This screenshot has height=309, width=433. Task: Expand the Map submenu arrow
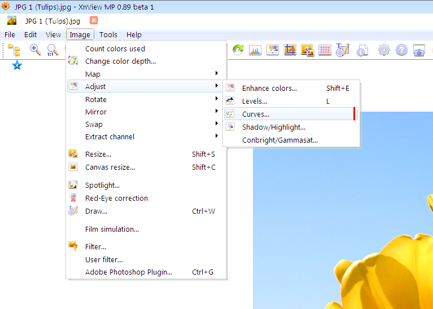pyautogui.click(x=217, y=73)
